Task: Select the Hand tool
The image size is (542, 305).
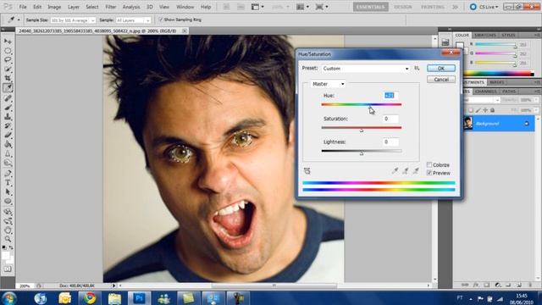Action: (8, 230)
